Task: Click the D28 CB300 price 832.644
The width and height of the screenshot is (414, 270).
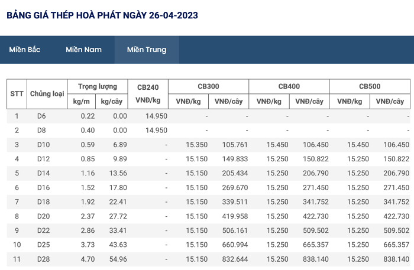Action: tap(235, 259)
